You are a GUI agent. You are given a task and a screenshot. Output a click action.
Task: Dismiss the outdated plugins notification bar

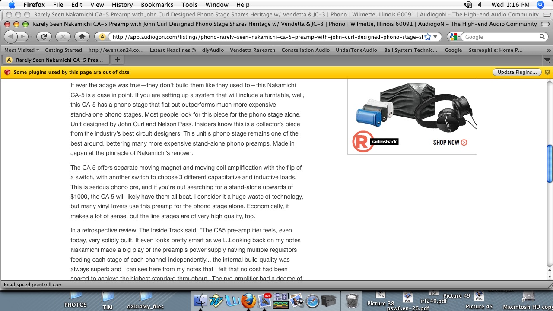547,72
